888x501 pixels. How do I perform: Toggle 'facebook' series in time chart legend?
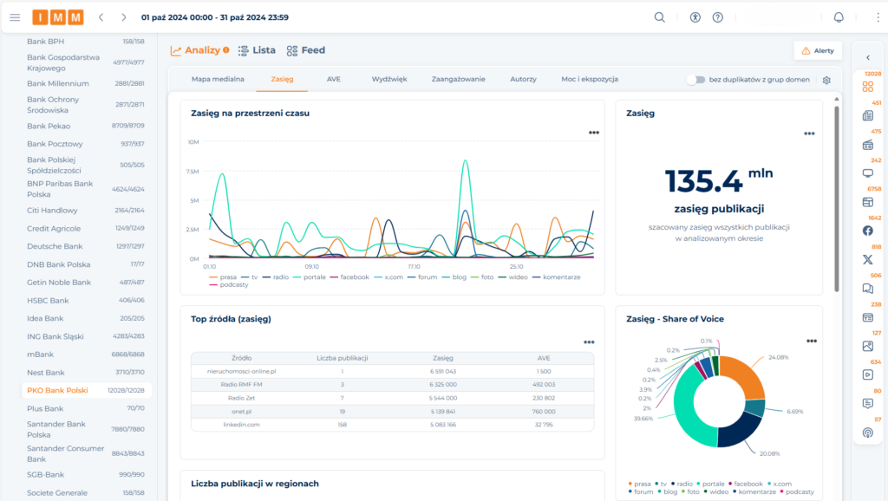pos(350,277)
